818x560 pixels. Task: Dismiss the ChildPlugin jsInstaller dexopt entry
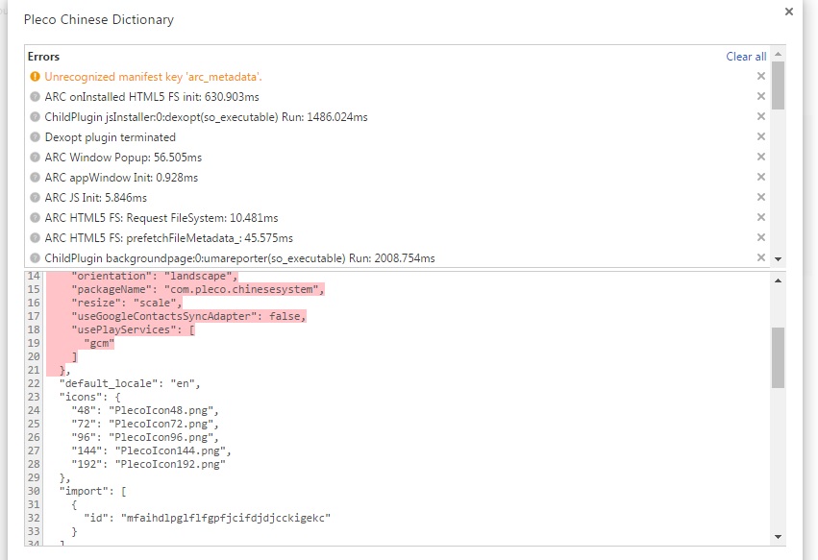tap(761, 116)
